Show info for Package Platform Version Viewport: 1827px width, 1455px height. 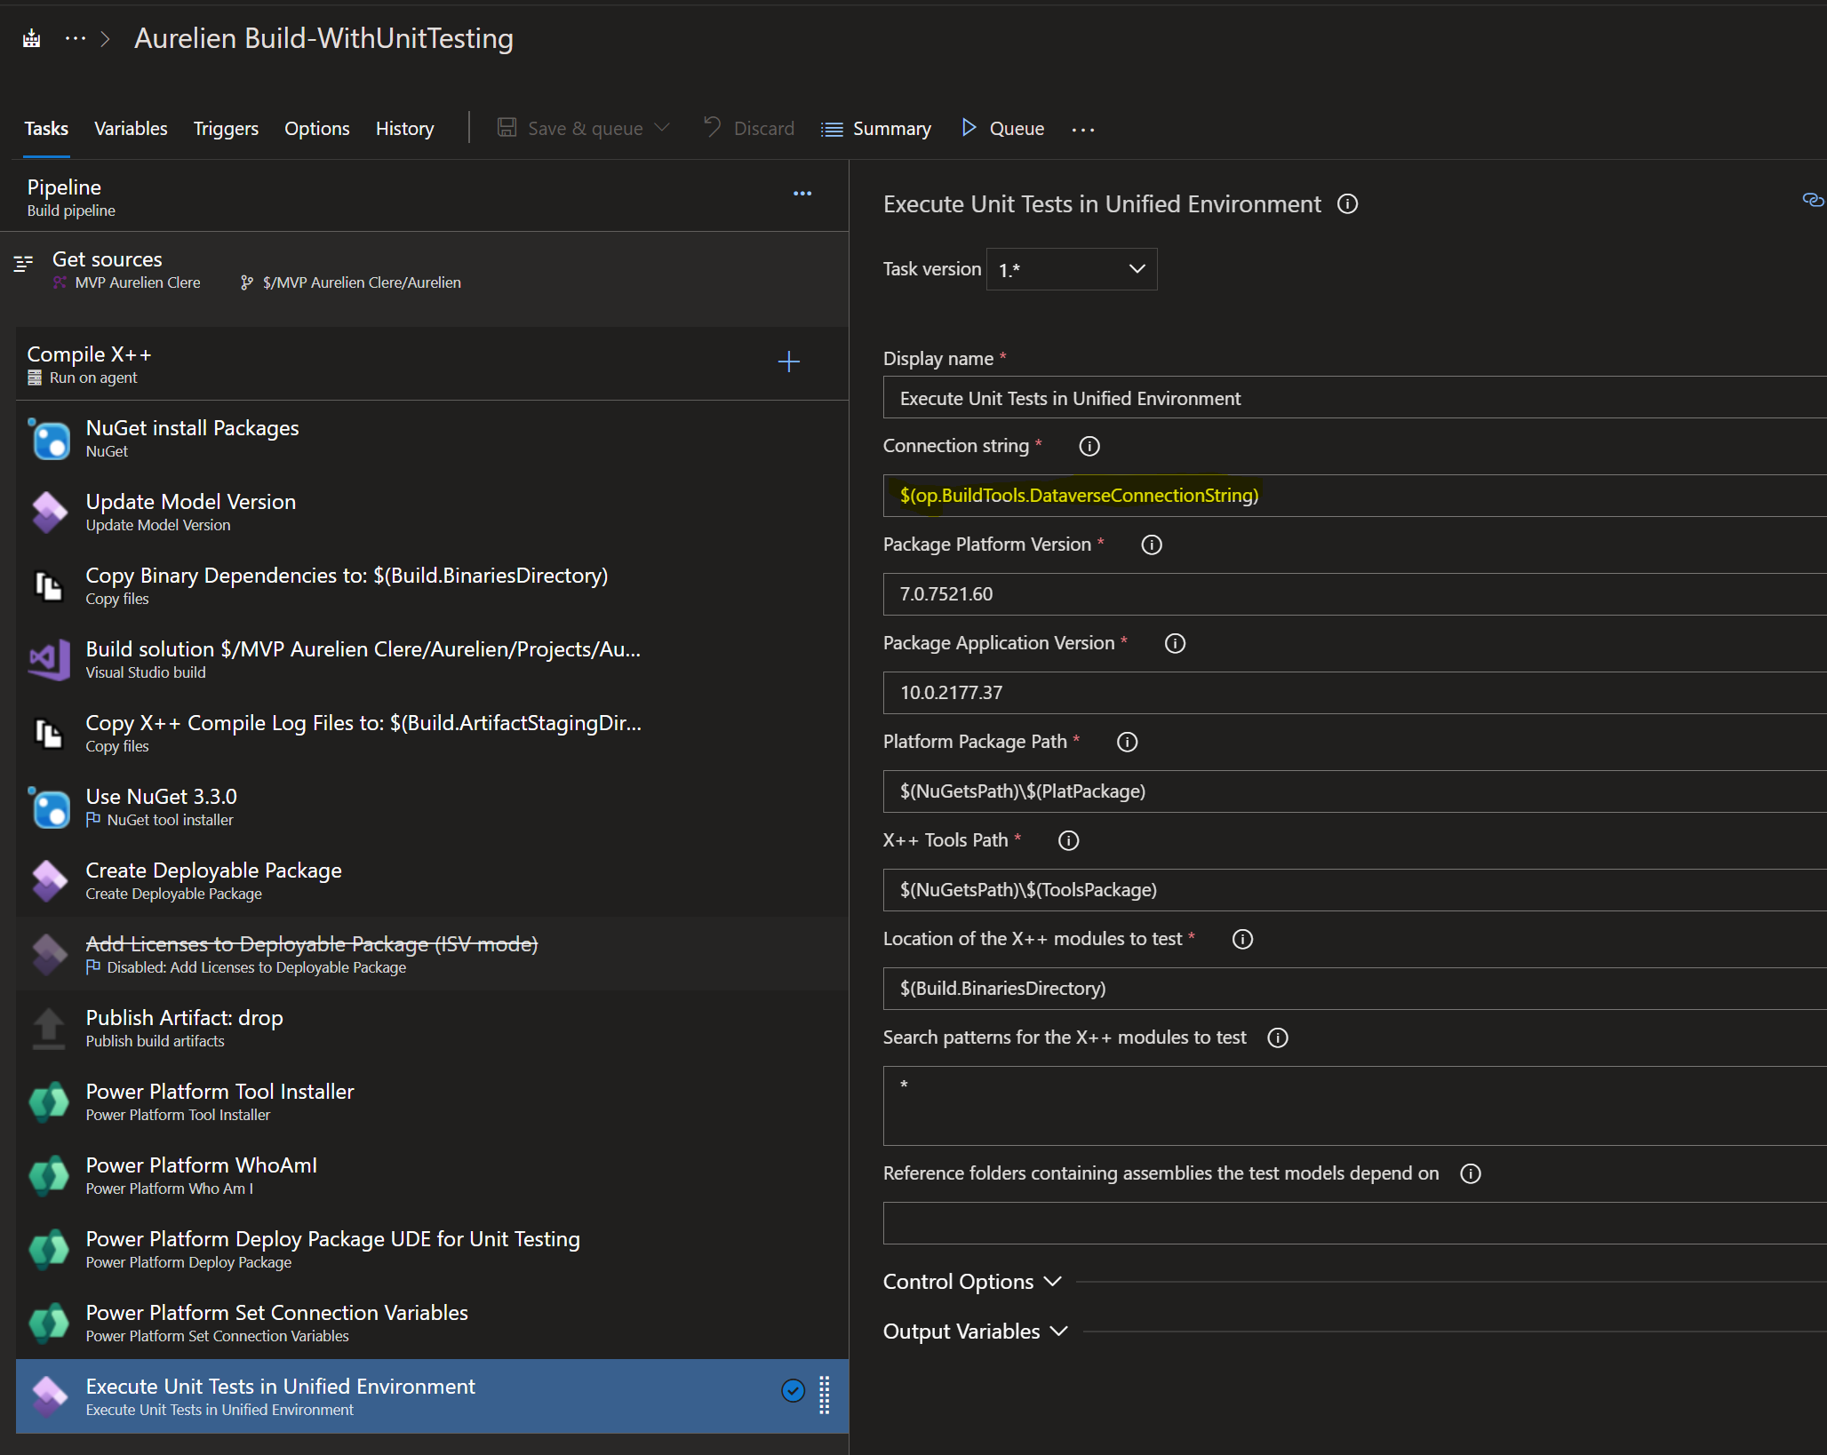pyautogui.click(x=1152, y=545)
